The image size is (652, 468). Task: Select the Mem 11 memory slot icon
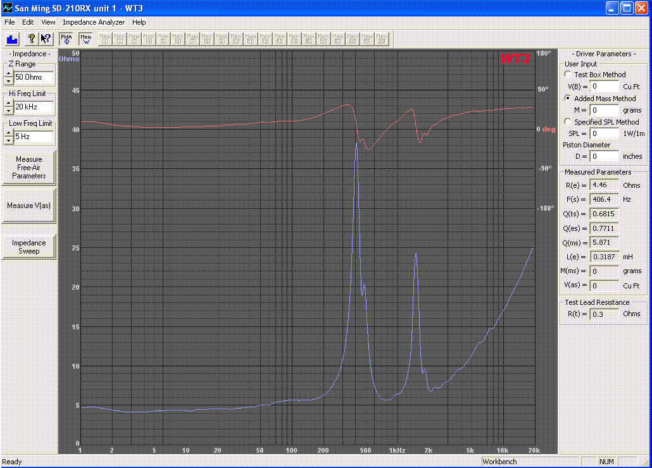tap(250, 39)
